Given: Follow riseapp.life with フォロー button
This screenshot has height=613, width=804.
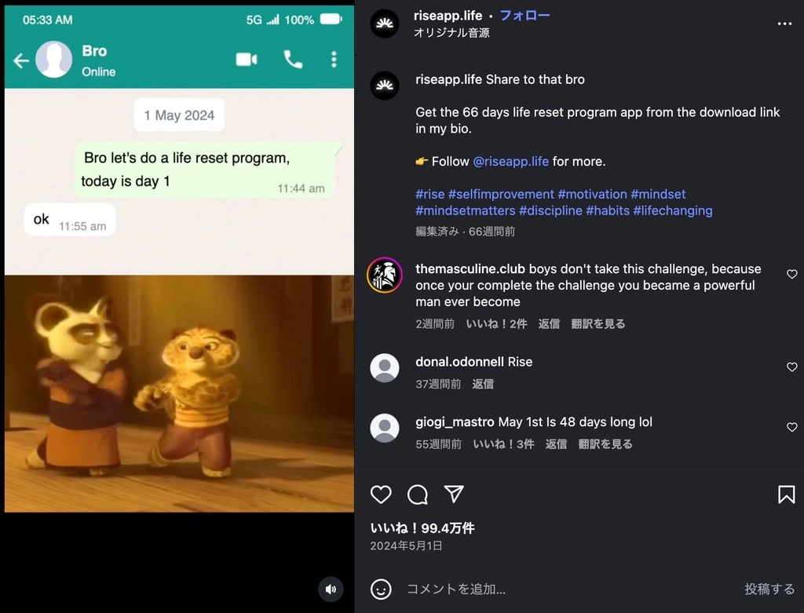Looking at the screenshot, I should 524,16.
